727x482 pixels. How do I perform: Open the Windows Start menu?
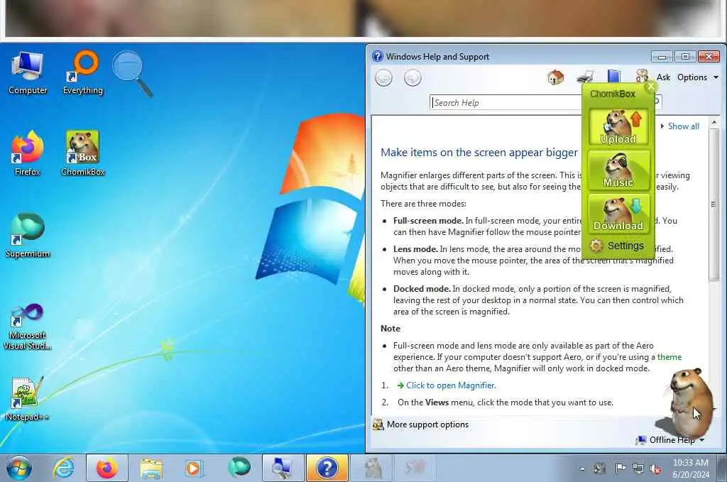pos(19,468)
